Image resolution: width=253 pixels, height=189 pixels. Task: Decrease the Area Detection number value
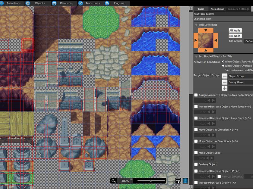pyautogui.click(x=209, y=100)
